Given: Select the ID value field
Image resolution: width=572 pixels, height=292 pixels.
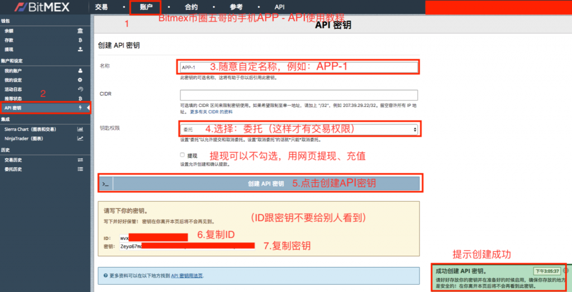Looking at the screenshot, I should click(x=153, y=238).
